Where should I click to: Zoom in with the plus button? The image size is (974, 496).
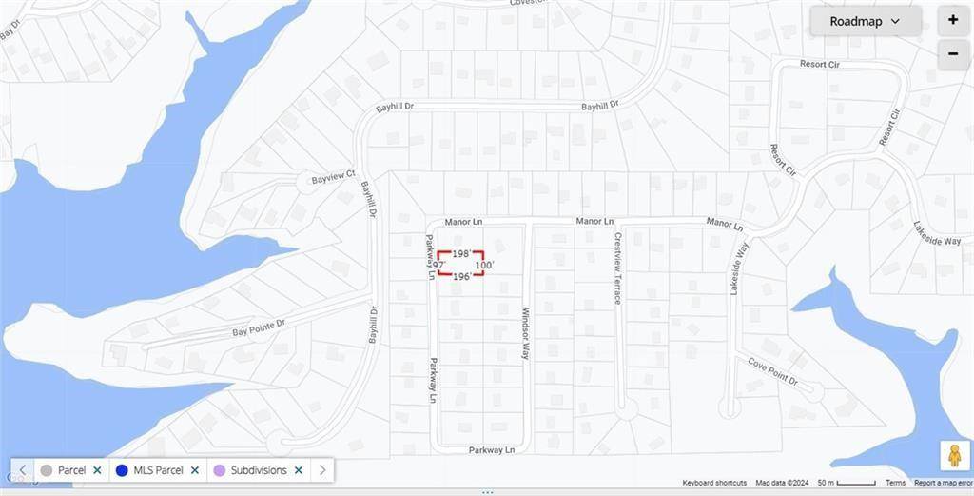pos(953,20)
